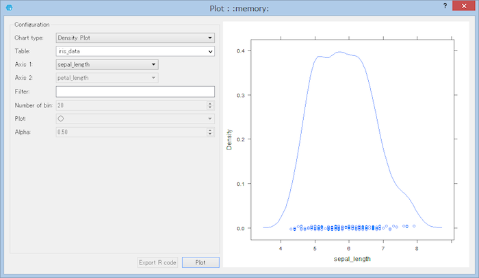This screenshot has height=278, width=479.
Task: Decrease the Number of bin spinner
Action: (210, 108)
